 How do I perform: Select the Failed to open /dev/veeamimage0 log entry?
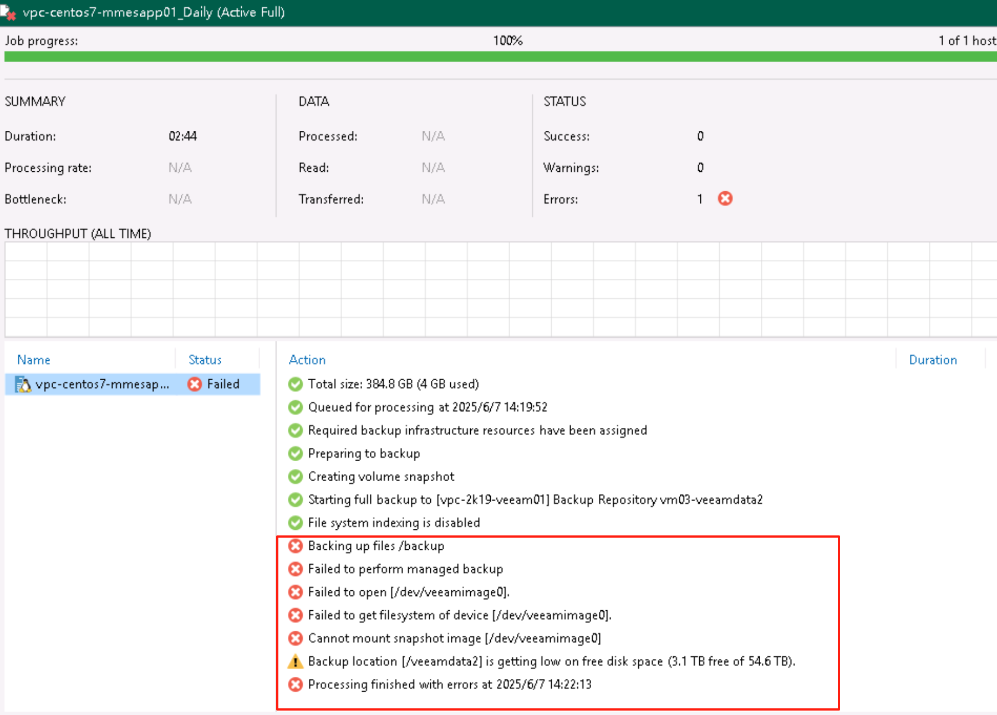409,592
